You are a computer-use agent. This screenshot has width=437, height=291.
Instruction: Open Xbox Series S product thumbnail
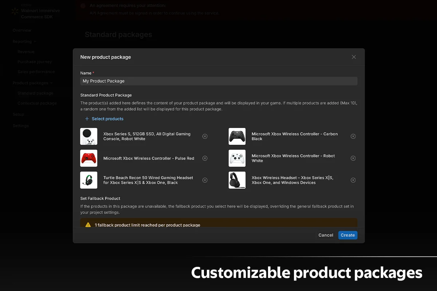pos(89,136)
